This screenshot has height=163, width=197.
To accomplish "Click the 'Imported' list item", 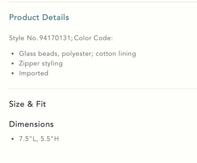I will tap(34, 73).
